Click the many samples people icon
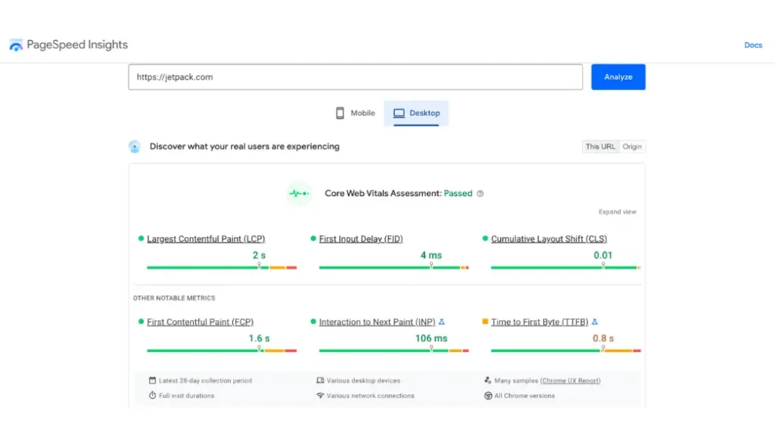 pyautogui.click(x=488, y=380)
